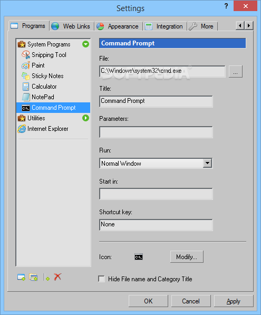Click in the Start in field
This screenshot has width=261, height=315.
click(x=156, y=194)
